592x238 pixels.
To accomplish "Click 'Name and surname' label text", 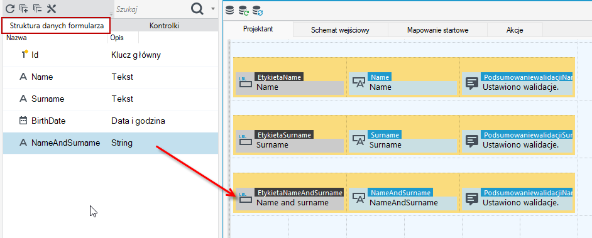I will coord(293,203).
